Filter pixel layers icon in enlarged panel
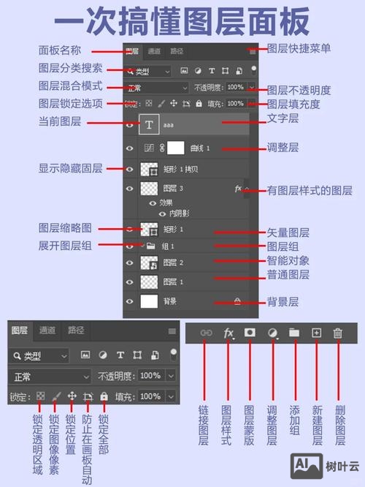Screen dimensions: 365x487 [x=85, y=355]
